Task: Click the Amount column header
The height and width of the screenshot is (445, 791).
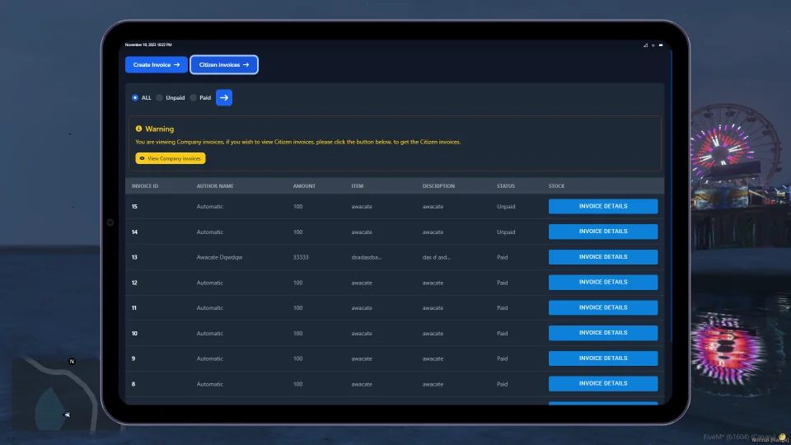Action: coord(304,186)
